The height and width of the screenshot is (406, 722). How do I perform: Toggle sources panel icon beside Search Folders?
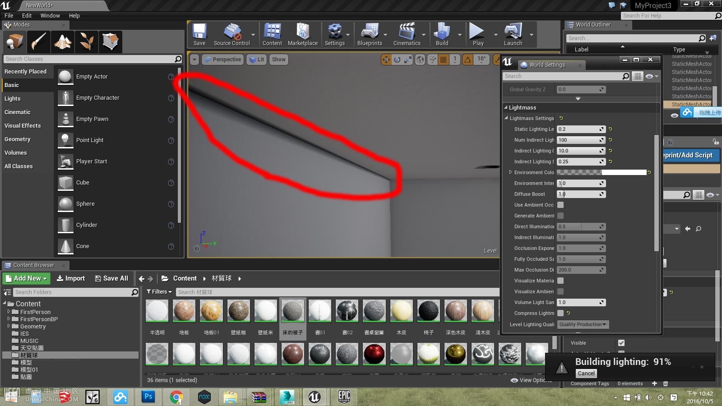click(x=8, y=292)
